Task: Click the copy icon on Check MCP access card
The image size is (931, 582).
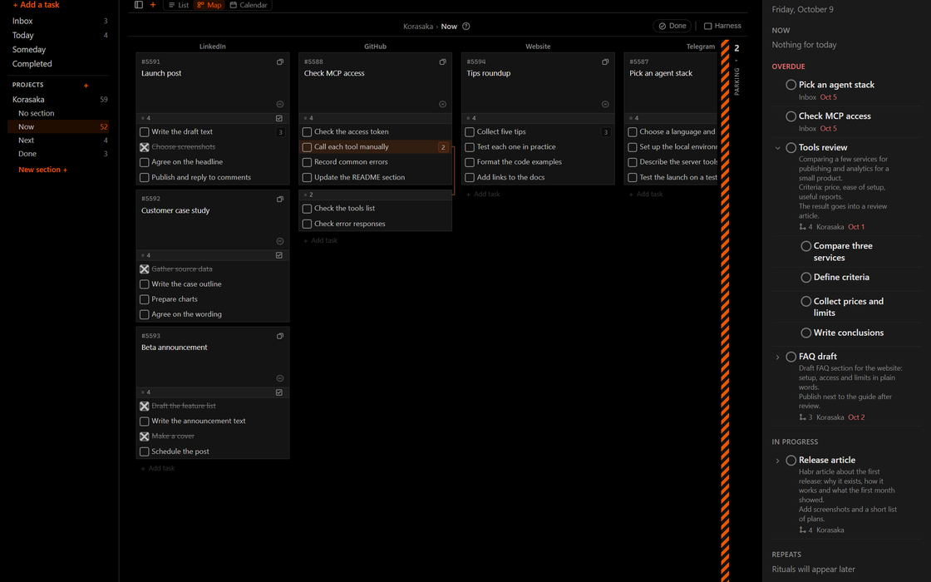Action: pos(442,62)
